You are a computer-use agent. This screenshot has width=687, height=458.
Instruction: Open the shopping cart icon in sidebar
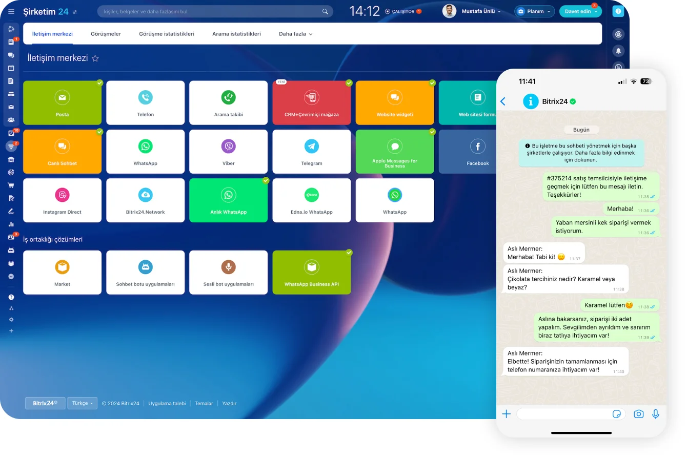click(11, 185)
